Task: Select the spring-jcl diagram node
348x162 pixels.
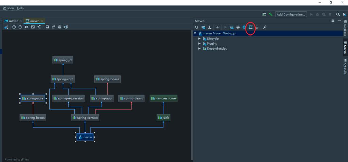Action: (x=63, y=60)
